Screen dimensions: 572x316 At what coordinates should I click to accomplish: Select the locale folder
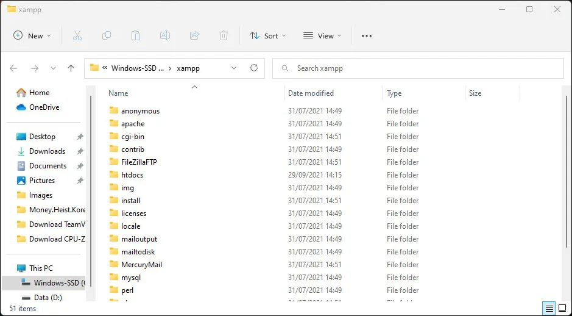tap(130, 226)
